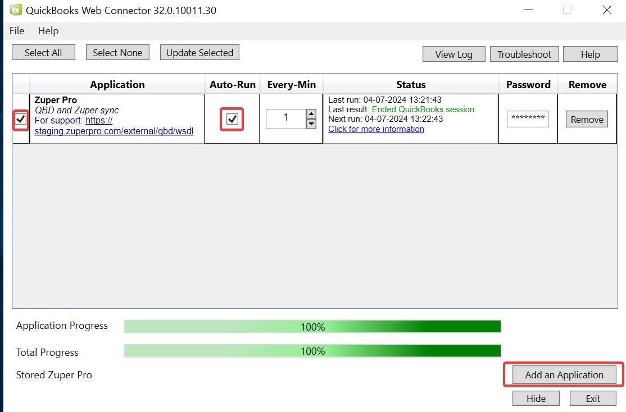626x412 pixels.
Task: Click the Stored Zuper Pro status message
Action: (54, 375)
